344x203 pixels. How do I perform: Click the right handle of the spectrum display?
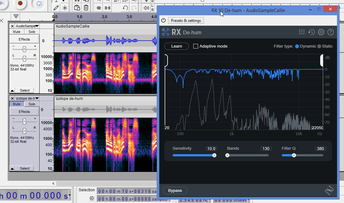[321, 60]
